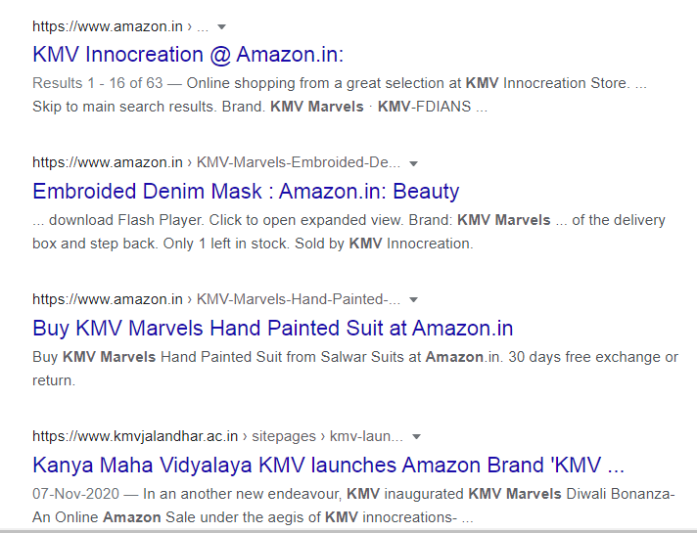
Task: Click the '30 days free exchange or' snippet text
Action: [x=593, y=357]
